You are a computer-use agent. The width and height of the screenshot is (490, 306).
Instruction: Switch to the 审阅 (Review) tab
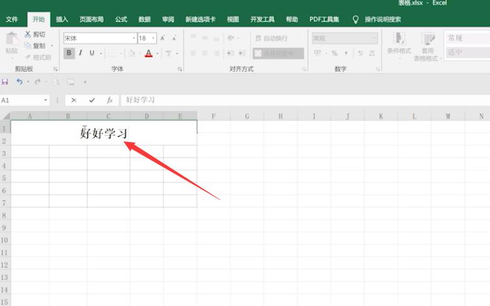click(168, 19)
